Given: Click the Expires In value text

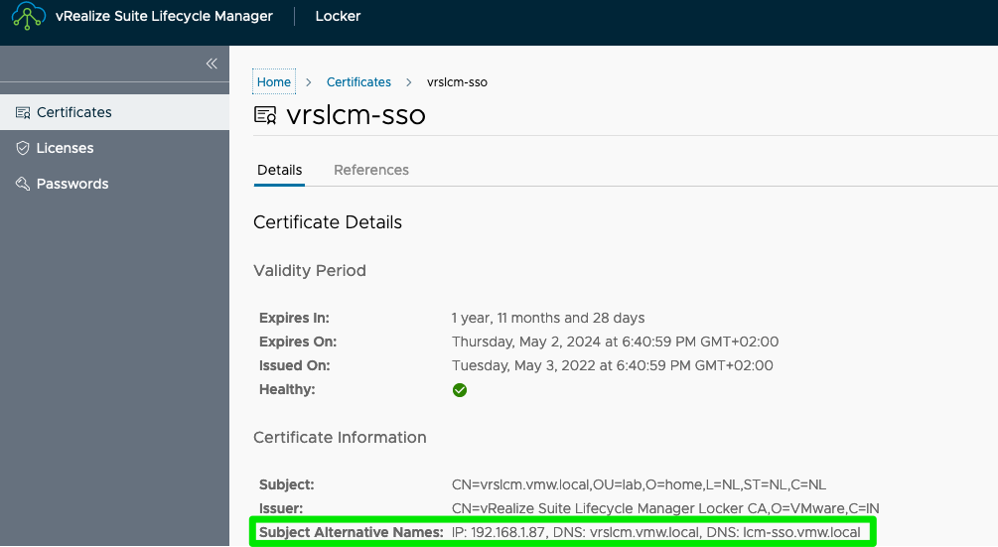Looking at the screenshot, I should [x=548, y=318].
